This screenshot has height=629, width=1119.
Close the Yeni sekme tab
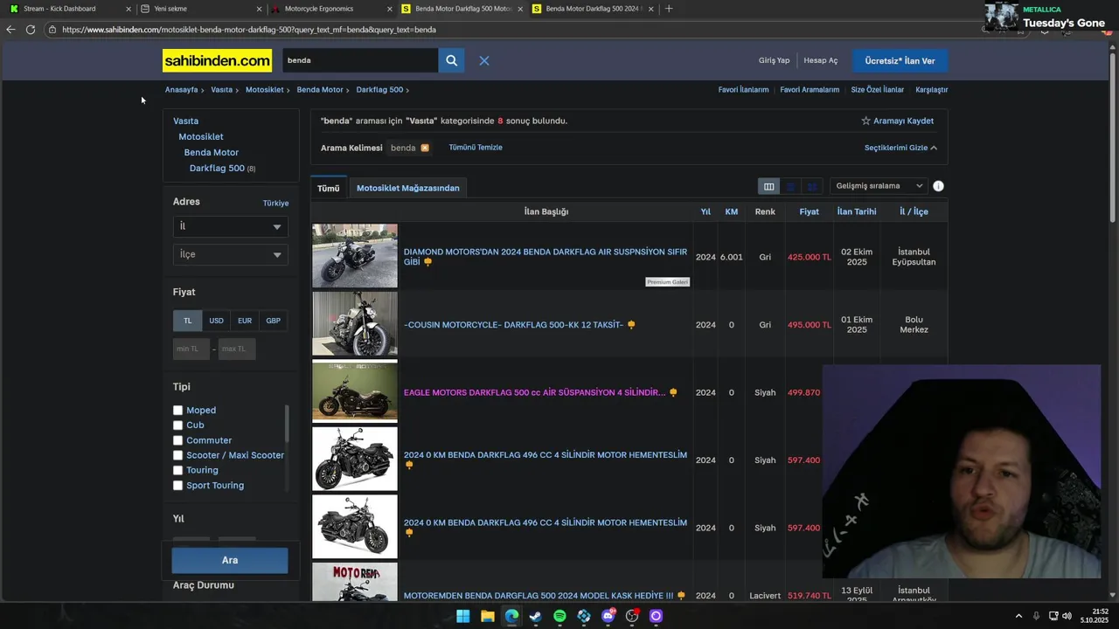coord(259,9)
